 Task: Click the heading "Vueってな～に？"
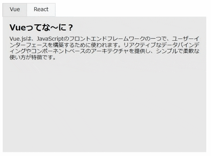pos(41,27)
